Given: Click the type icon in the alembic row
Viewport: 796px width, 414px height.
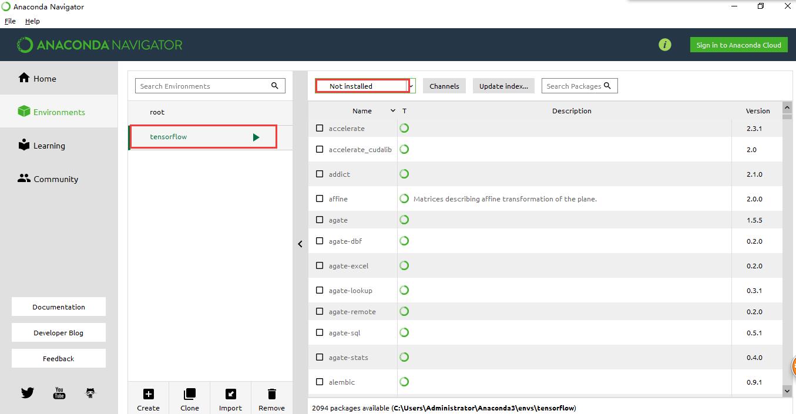Looking at the screenshot, I should click(x=404, y=382).
